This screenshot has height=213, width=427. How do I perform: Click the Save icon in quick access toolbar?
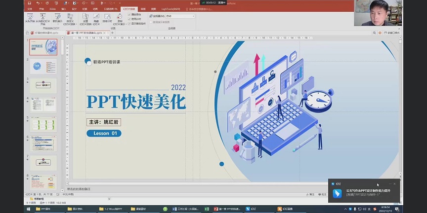click(29, 3)
